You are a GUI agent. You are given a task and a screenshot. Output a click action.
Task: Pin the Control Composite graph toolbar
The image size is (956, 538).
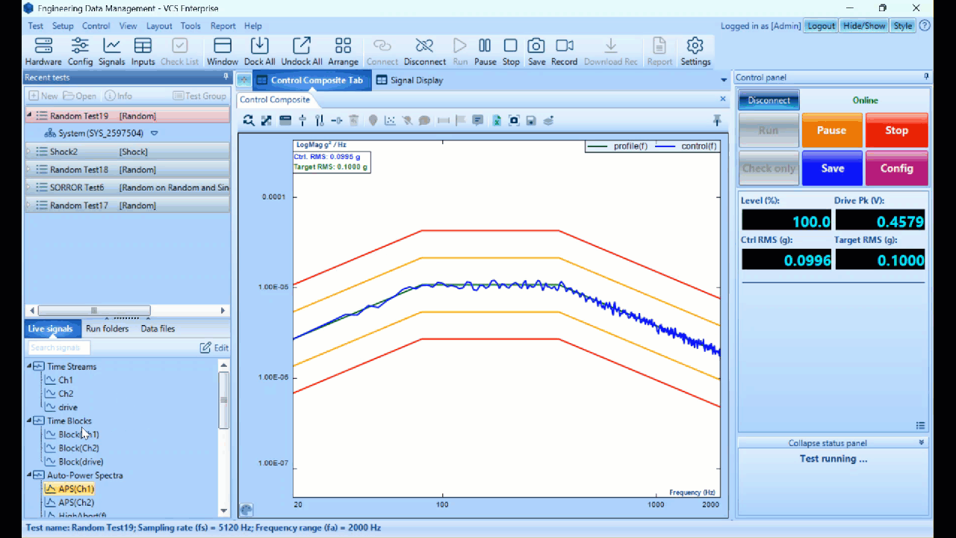click(x=716, y=120)
